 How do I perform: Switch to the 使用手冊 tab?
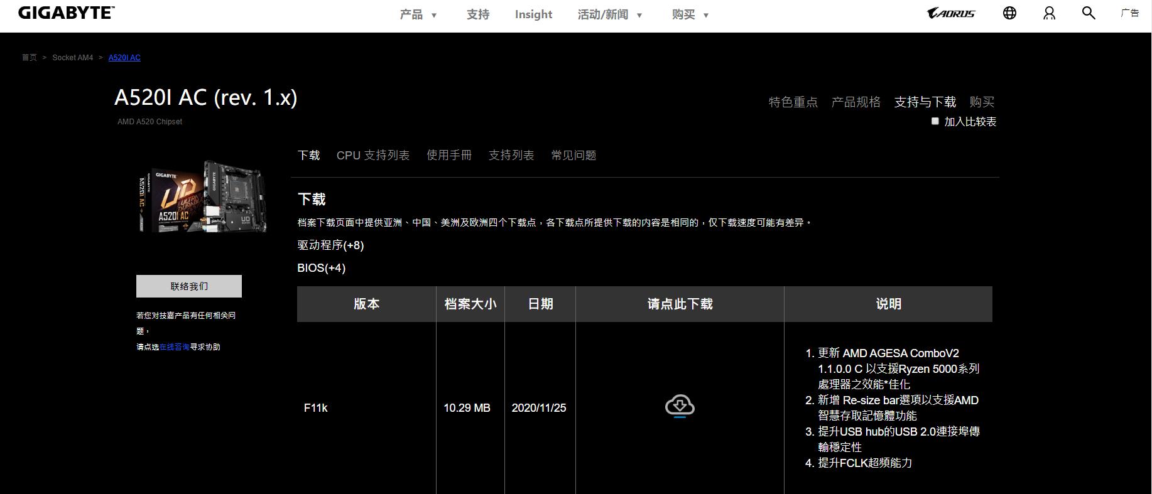click(449, 155)
